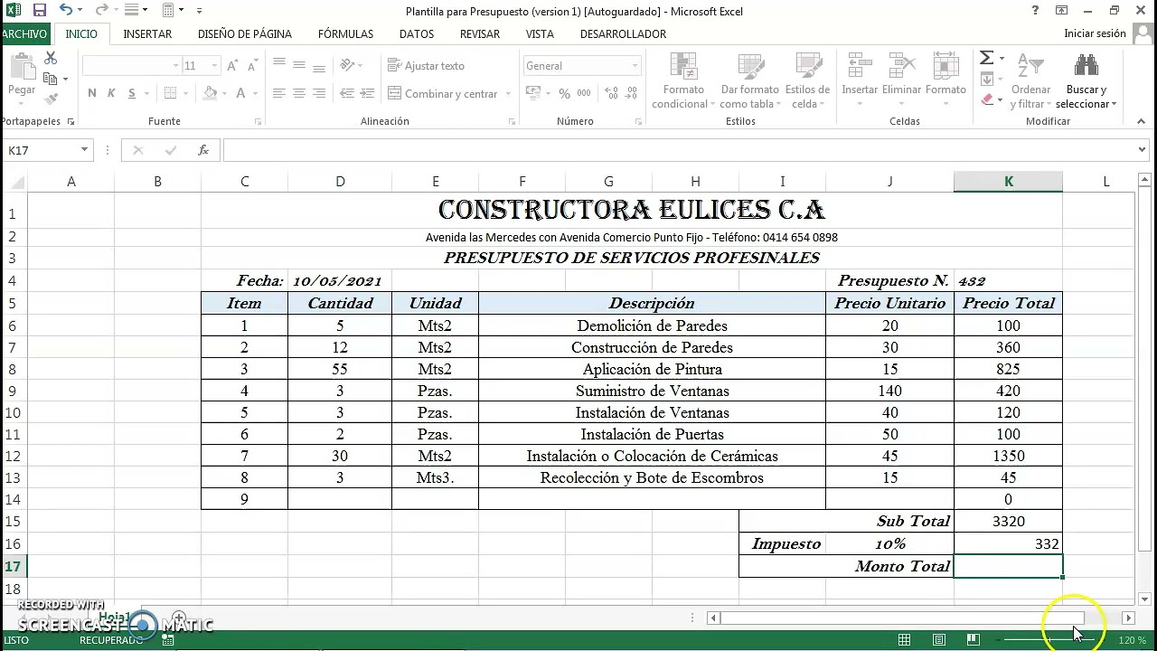Apply the font color A swatch
This screenshot has height=651, width=1157.
(240, 93)
